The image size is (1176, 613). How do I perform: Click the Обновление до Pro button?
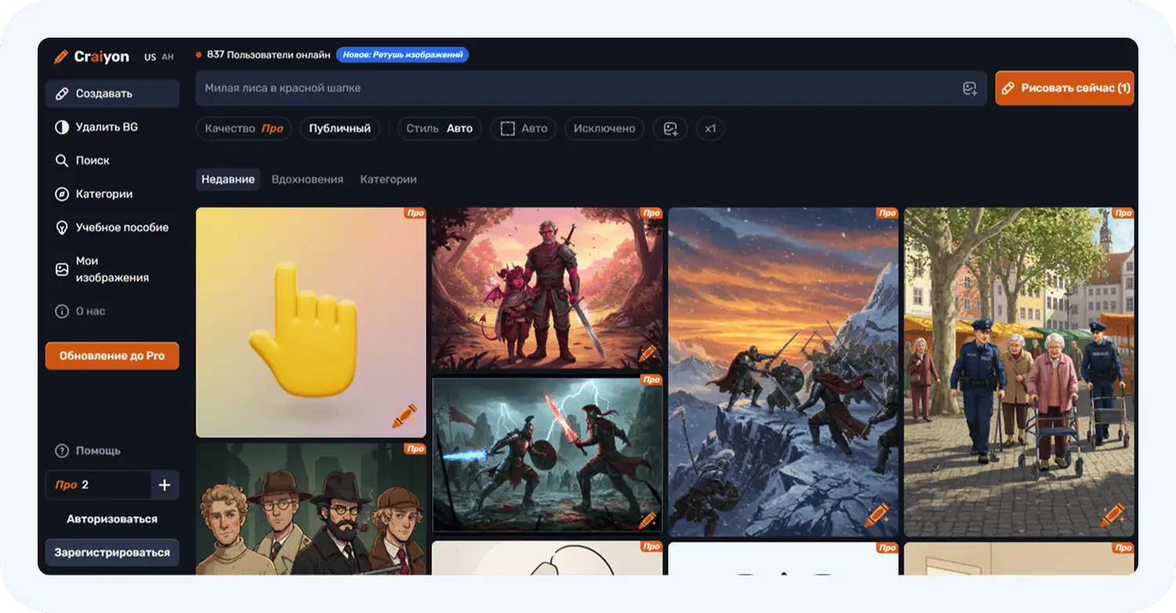pyautogui.click(x=112, y=356)
